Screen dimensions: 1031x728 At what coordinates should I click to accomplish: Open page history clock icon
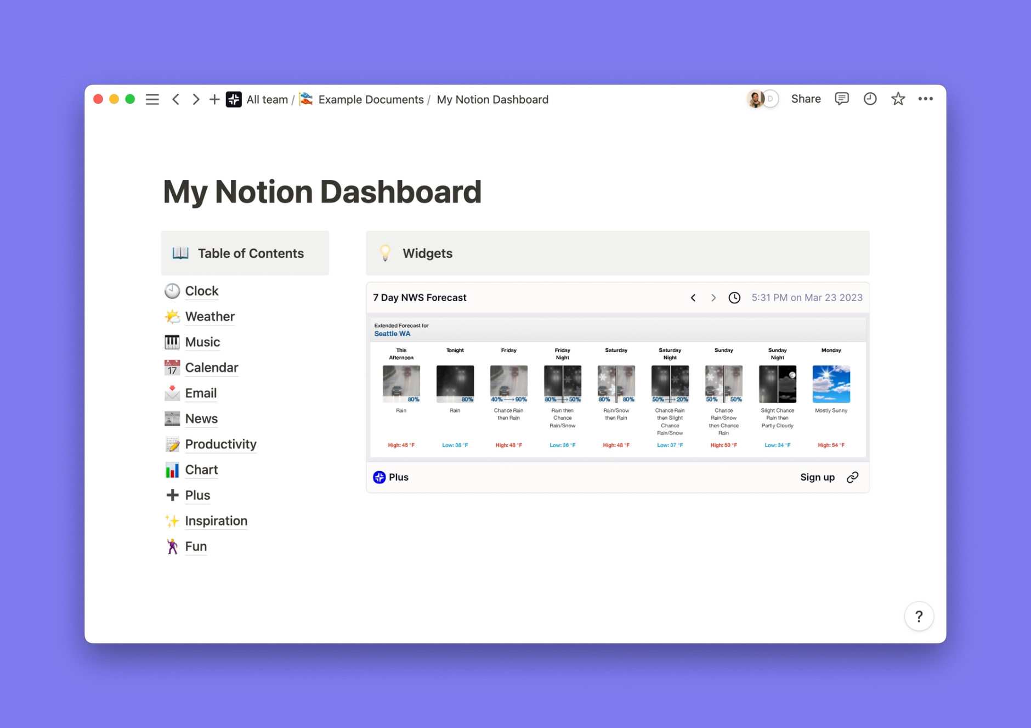[870, 99]
